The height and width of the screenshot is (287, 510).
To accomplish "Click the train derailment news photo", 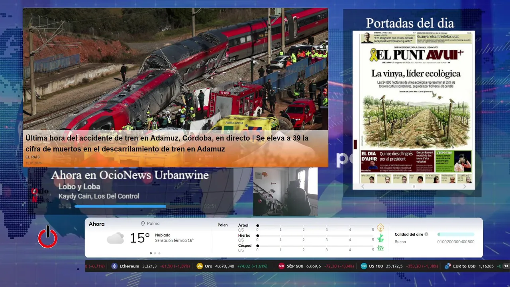I will [175, 69].
